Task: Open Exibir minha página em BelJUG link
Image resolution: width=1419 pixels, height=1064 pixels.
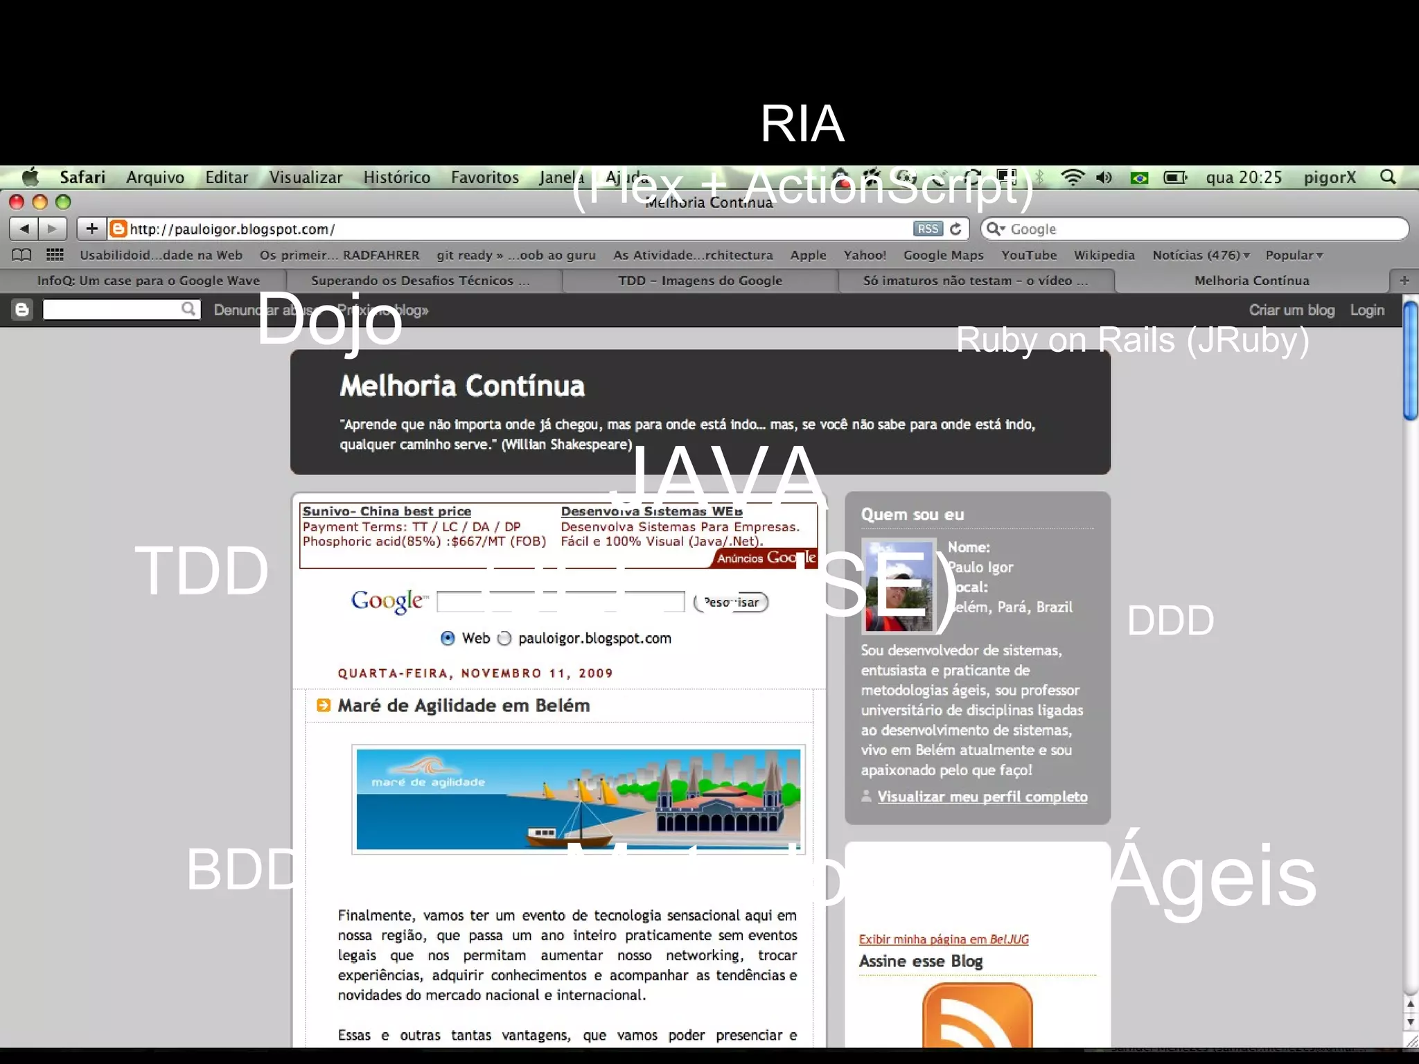Action: (x=944, y=939)
